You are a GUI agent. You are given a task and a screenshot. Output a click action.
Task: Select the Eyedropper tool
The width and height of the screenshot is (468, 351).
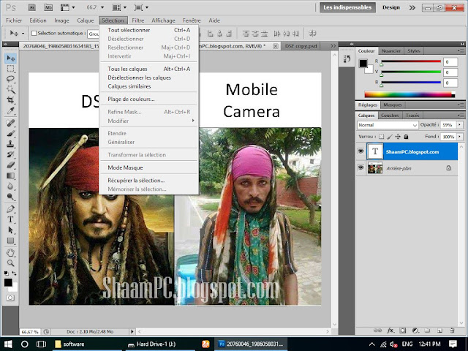10,110
